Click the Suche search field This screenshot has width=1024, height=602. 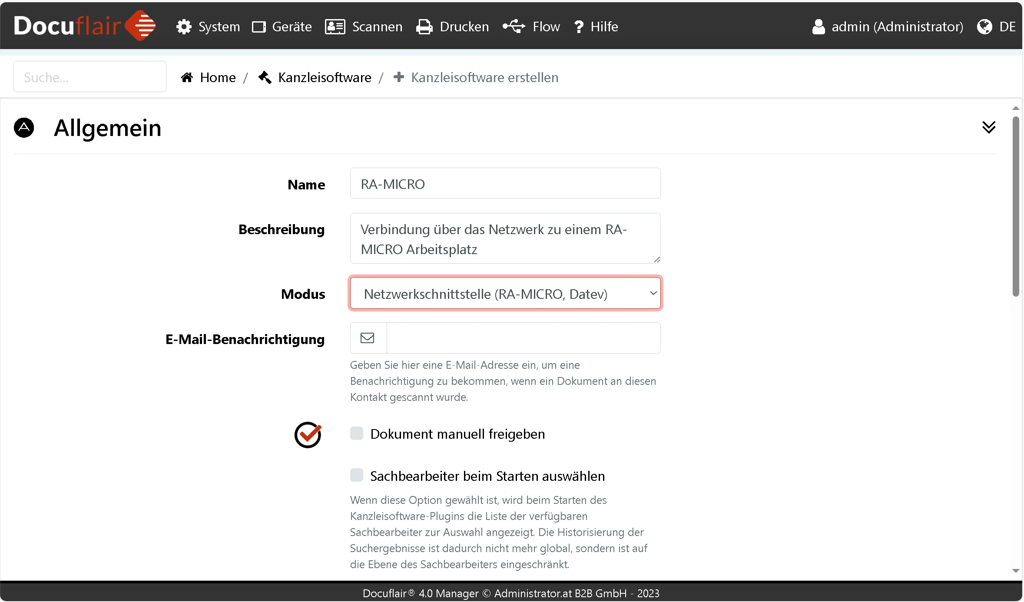tap(90, 77)
